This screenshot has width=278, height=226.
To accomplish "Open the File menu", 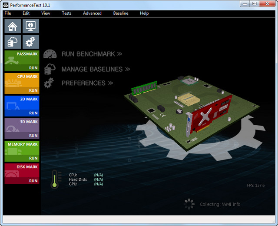I will tap(8, 13).
